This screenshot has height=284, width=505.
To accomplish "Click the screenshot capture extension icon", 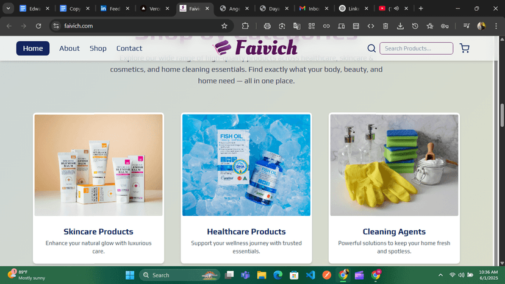I will (x=282, y=26).
